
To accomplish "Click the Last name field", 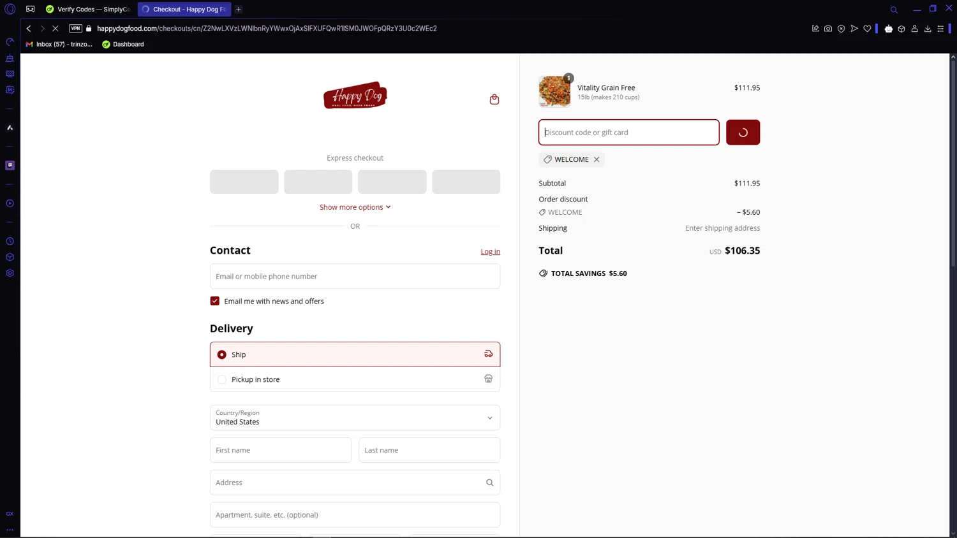I will [x=429, y=450].
